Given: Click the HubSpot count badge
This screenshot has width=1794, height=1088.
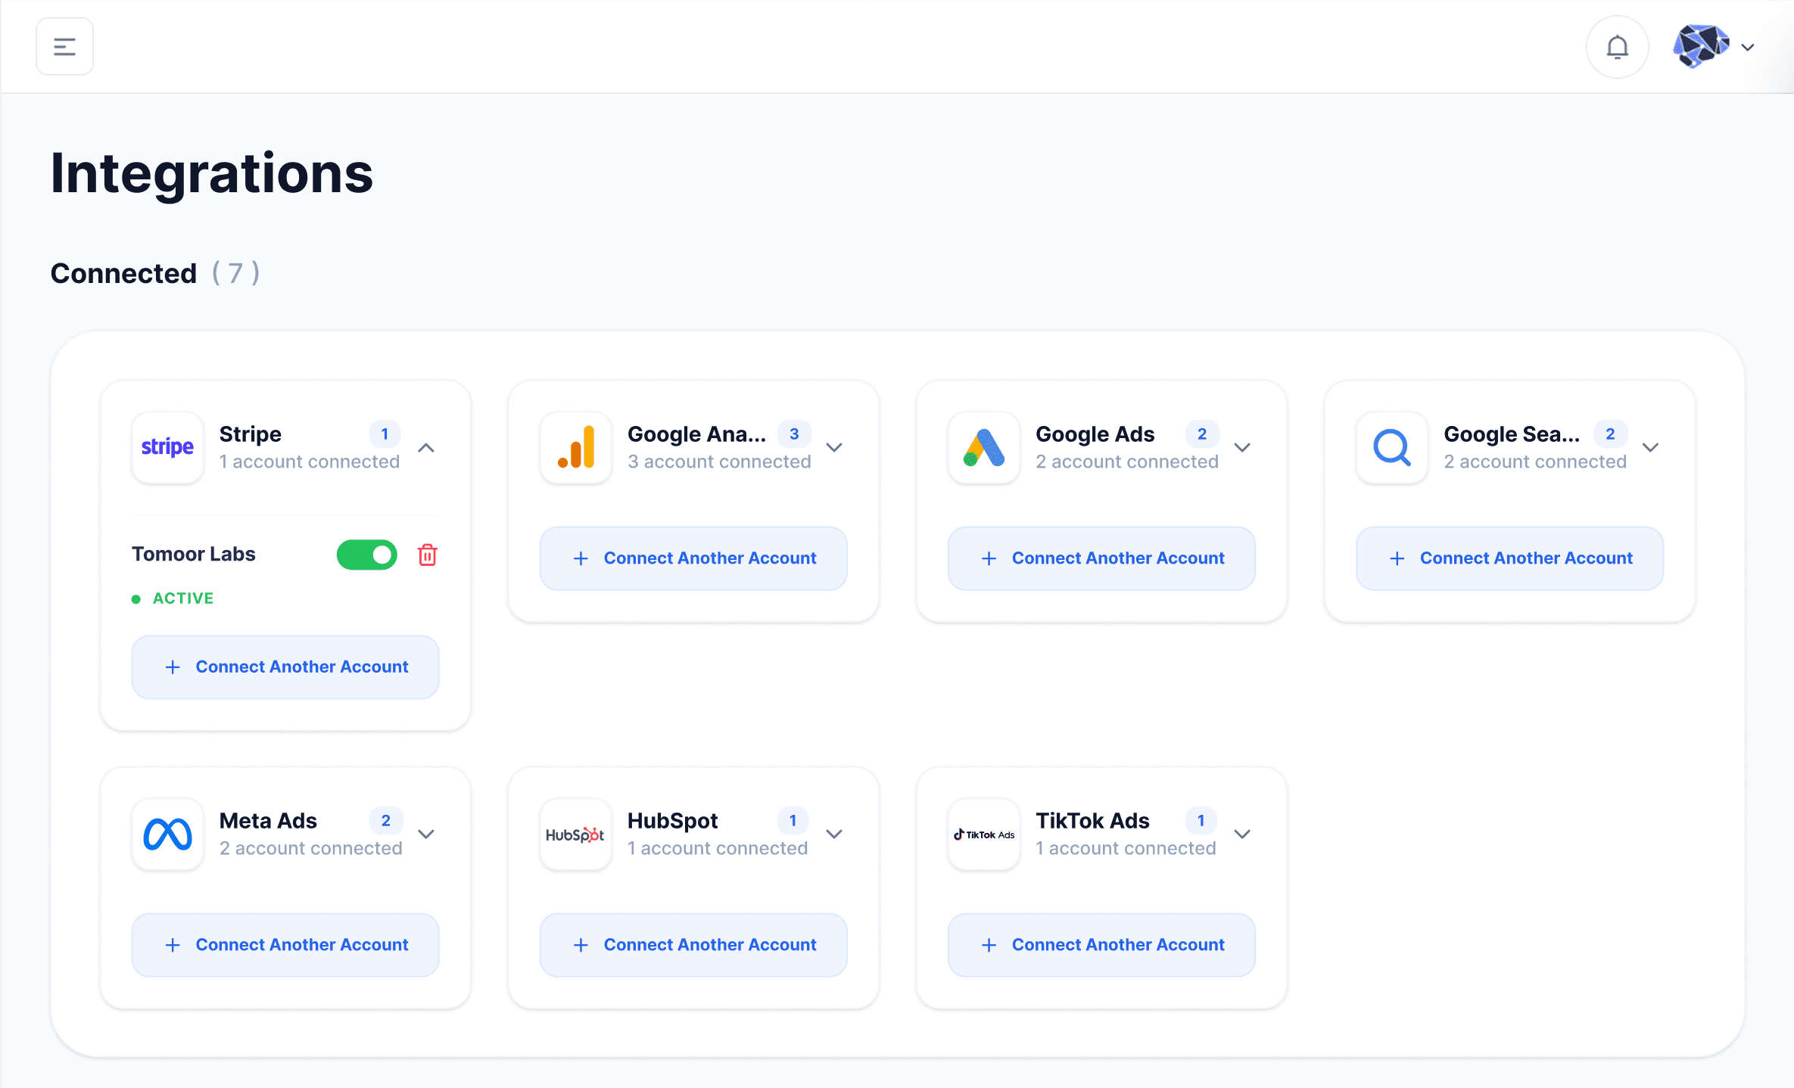Looking at the screenshot, I should [x=793, y=820].
